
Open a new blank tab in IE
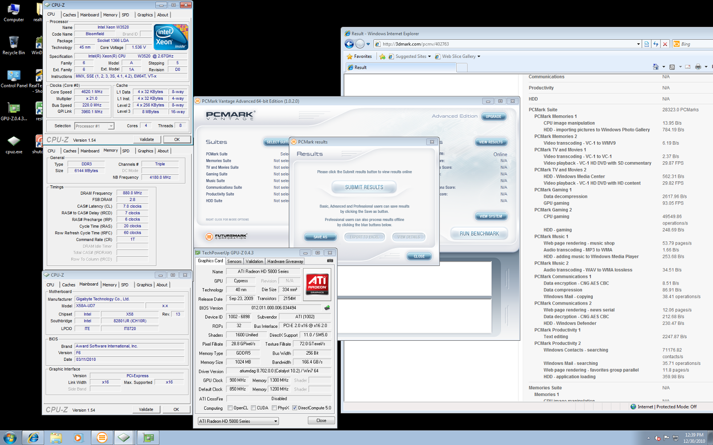click(x=462, y=67)
